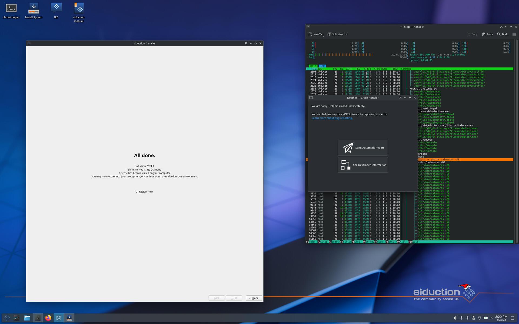519x324 pixels.
Task: Sort htop by TIME+ column header
Action: click(x=395, y=69)
